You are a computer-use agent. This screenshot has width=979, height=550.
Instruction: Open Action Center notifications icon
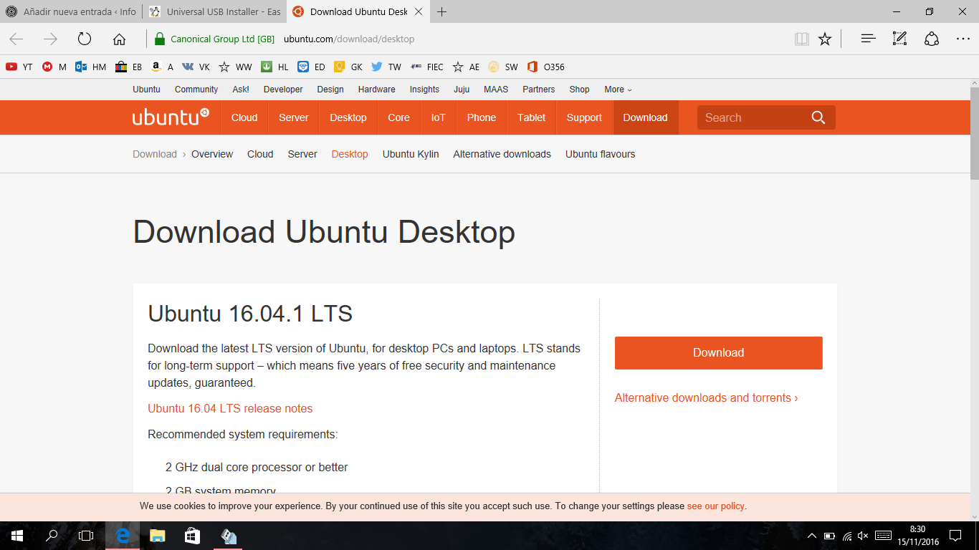pos(955,536)
